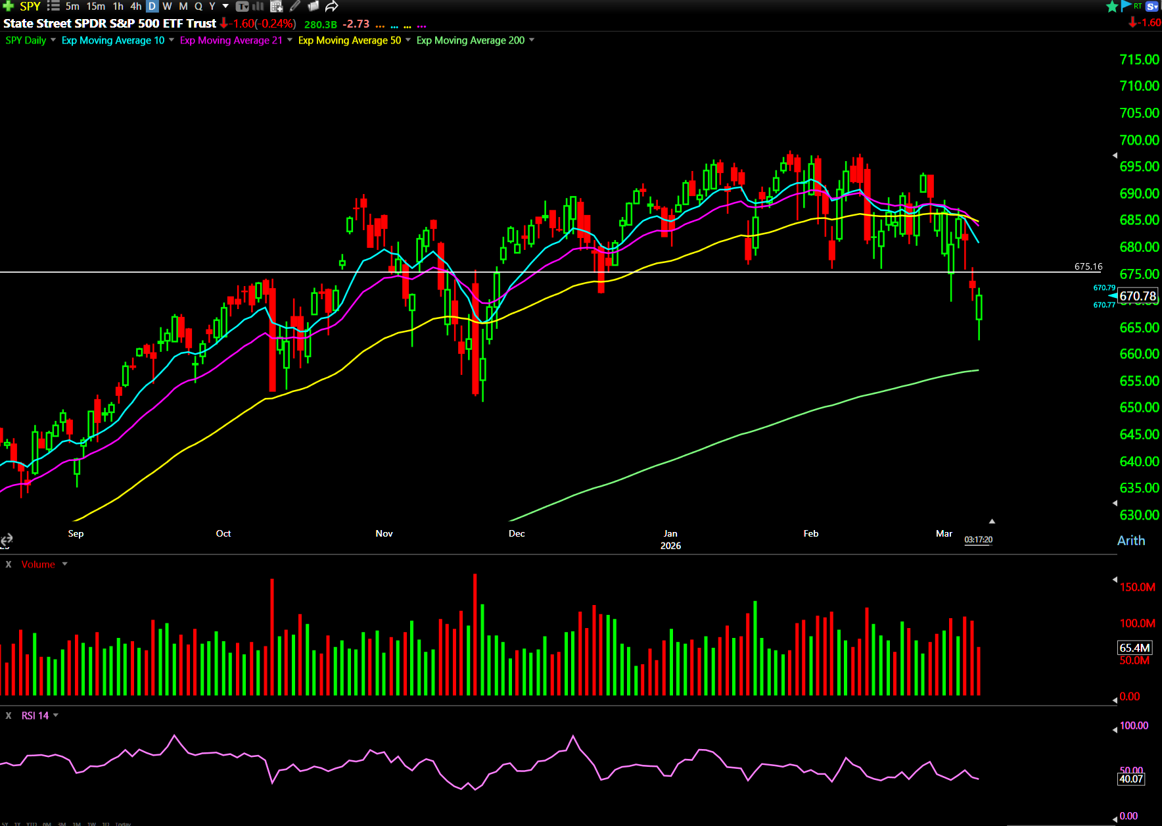Click the green plus add-symbol icon
This screenshot has width=1162, height=826.
(8, 6)
